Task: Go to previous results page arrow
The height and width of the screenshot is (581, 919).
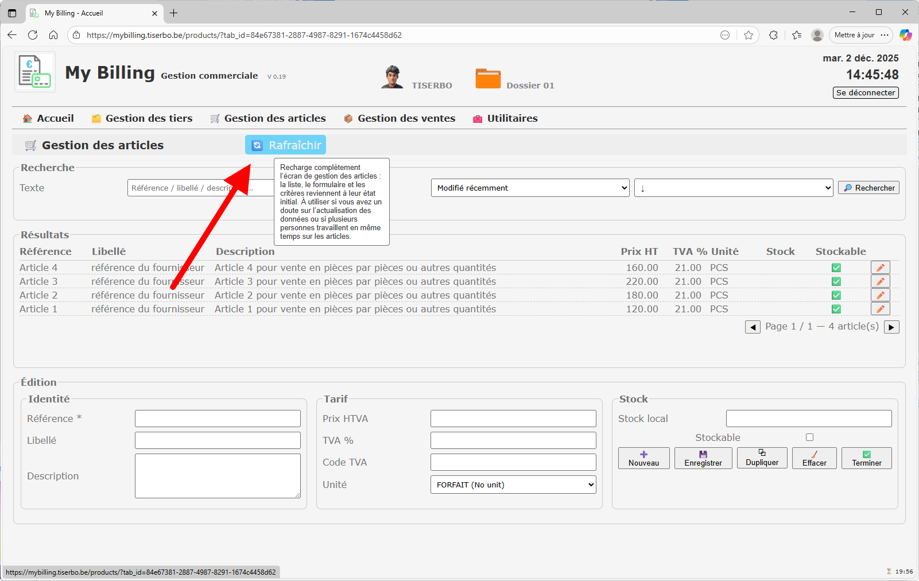Action: [x=752, y=327]
